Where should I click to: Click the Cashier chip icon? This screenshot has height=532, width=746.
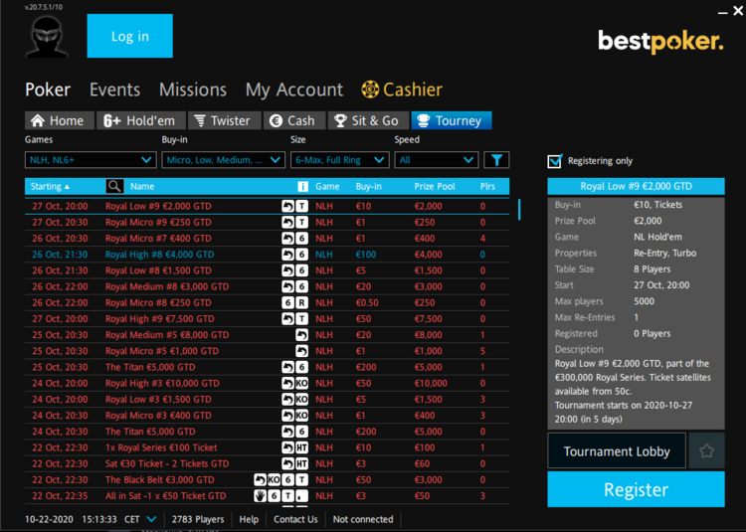pyautogui.click(x=370, y=89)
